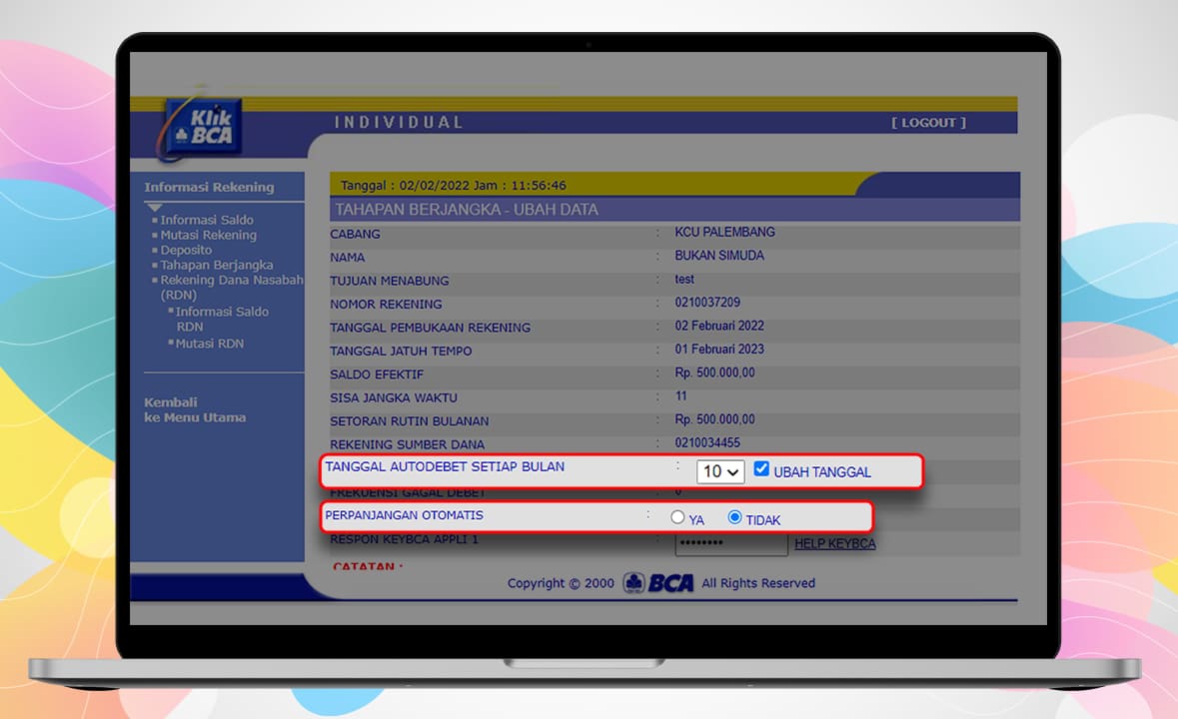Open Informasi Saldo RDN sub-item

tap(221, 319)
